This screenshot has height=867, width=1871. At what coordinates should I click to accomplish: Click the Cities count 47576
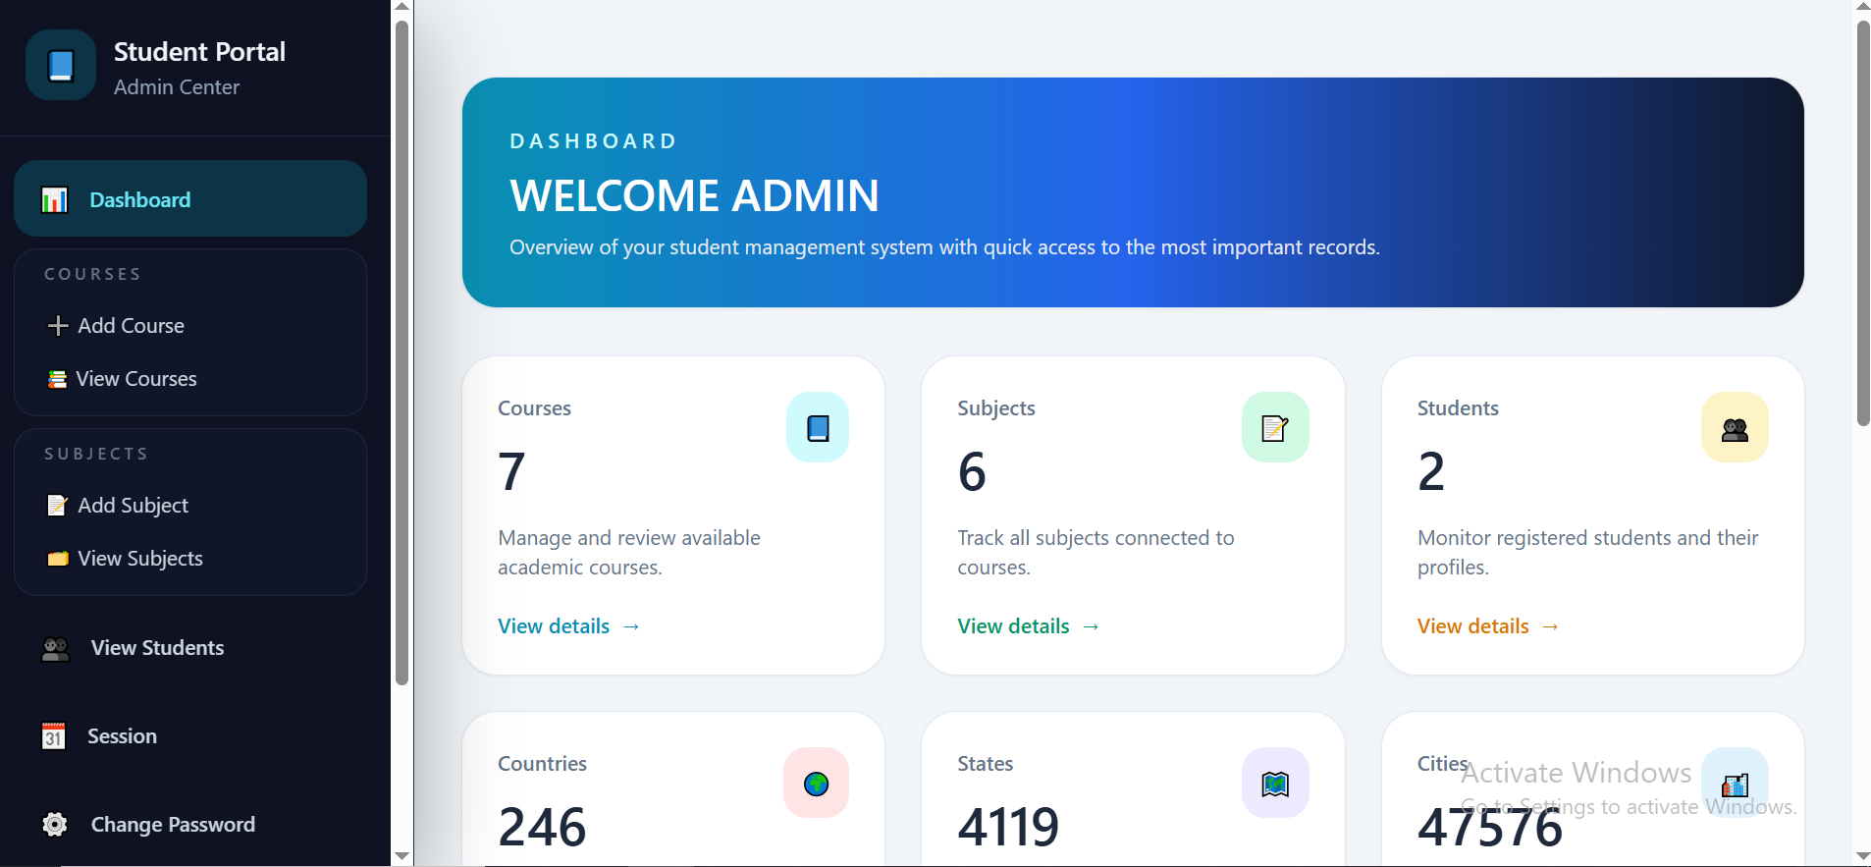(x=1489, y=827)
